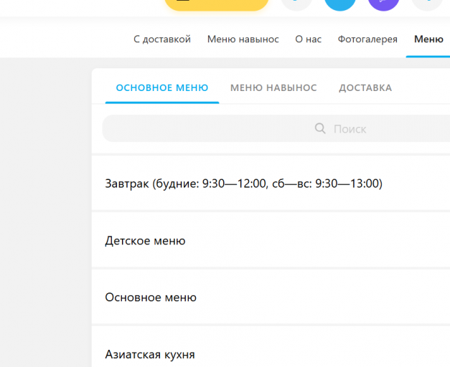Switch to the 'ДОСТАВКА' tab

(x=365, y=87)
